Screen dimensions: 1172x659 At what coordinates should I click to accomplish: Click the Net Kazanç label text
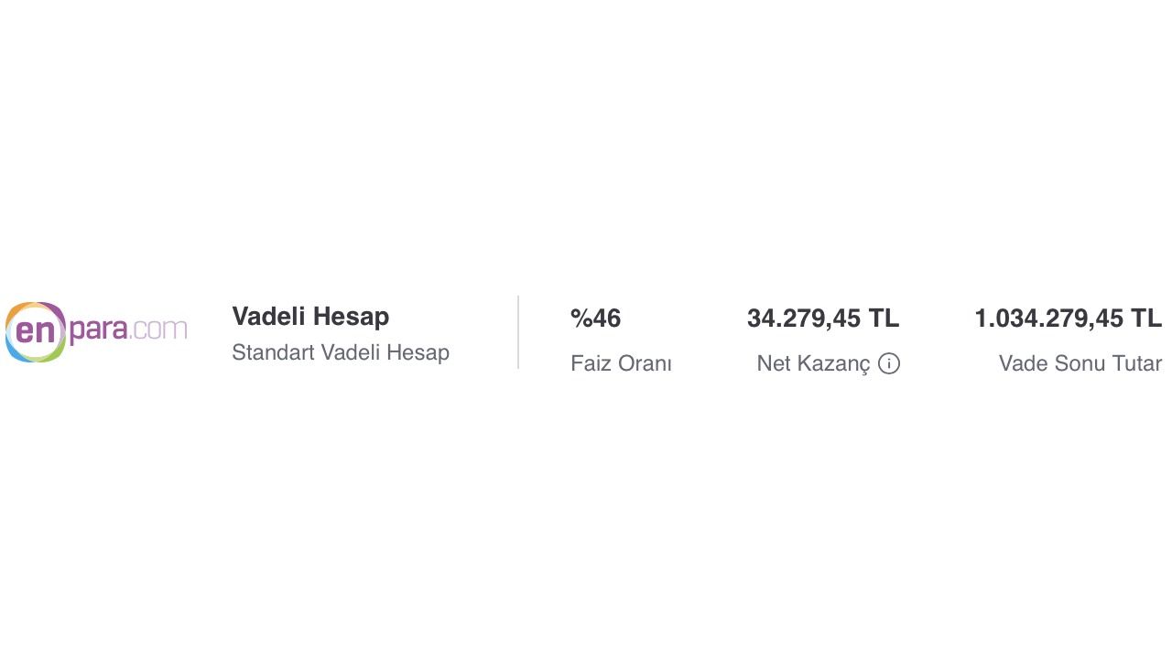pyautogui.click(x=813, y=363)
